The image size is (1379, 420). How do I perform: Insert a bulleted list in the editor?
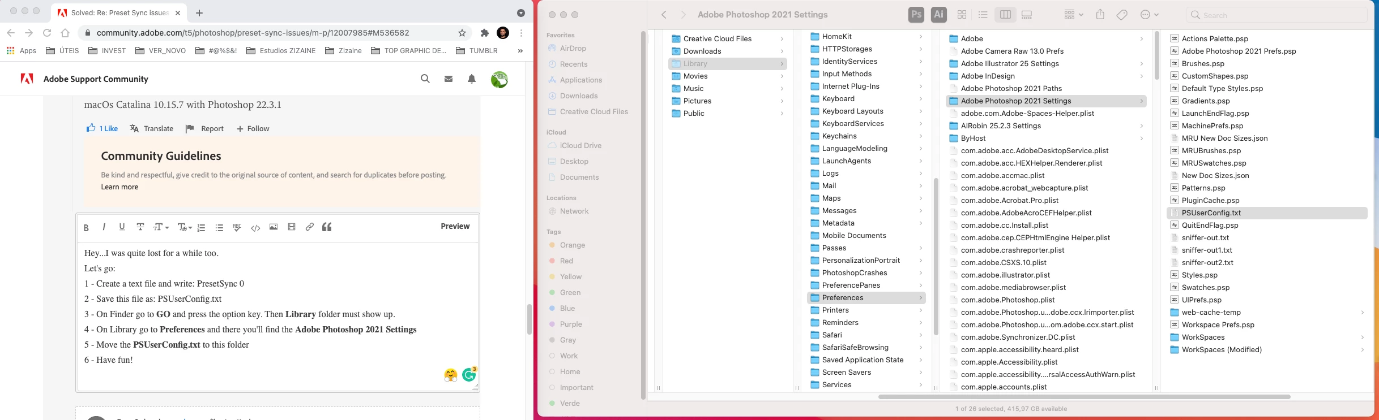point(219,227)
